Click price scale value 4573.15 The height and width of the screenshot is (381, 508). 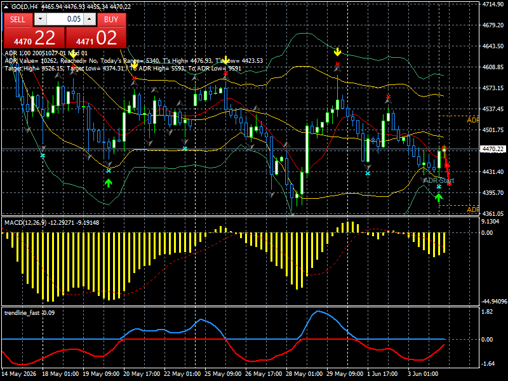tap(493, 88)
